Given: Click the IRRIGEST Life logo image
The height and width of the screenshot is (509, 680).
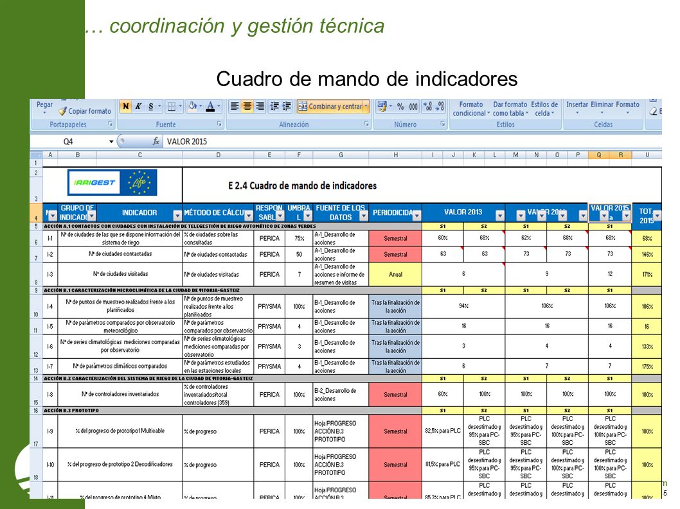Looking at the screenshot, I should point(112,182).
